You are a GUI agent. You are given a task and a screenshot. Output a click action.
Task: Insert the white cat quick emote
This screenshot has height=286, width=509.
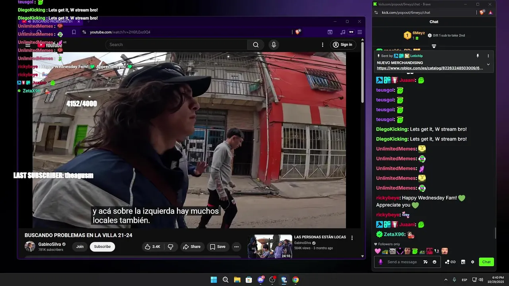[x=392, y=251]
